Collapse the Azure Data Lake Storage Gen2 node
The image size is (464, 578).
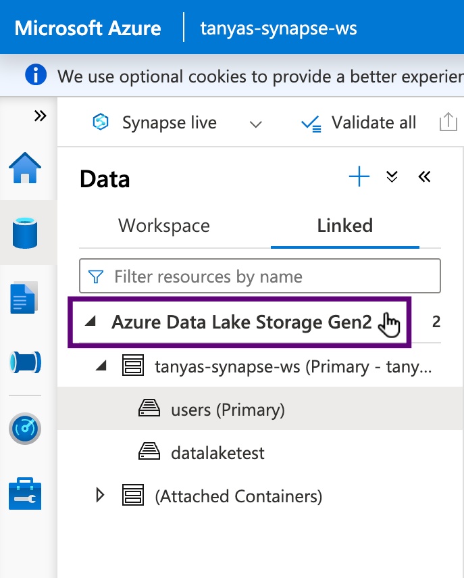pyautogui.click(x=90, y=323)
